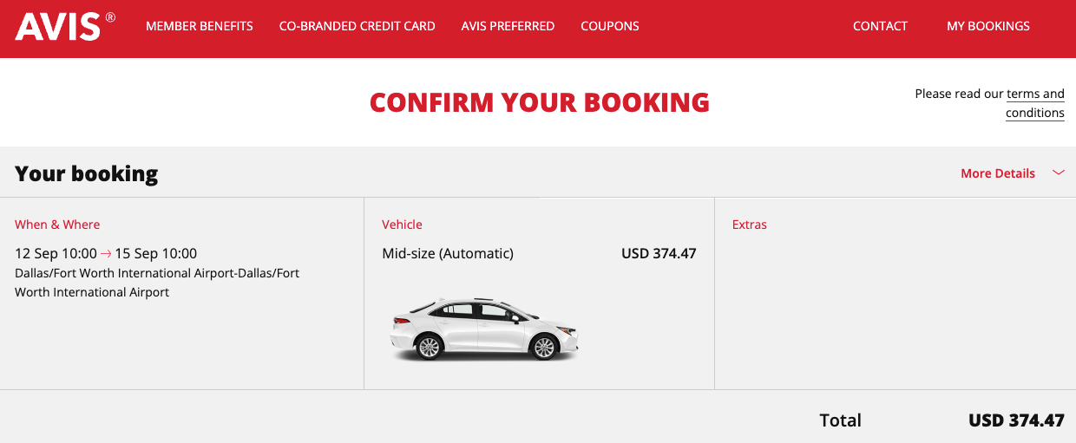Open the Coupons menu item
Screen dimensions: 1076x443
point(610,26)
